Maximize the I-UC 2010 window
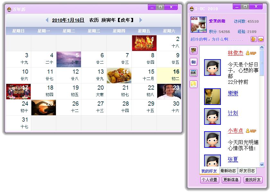271x192 pixels. coord(245,6)
